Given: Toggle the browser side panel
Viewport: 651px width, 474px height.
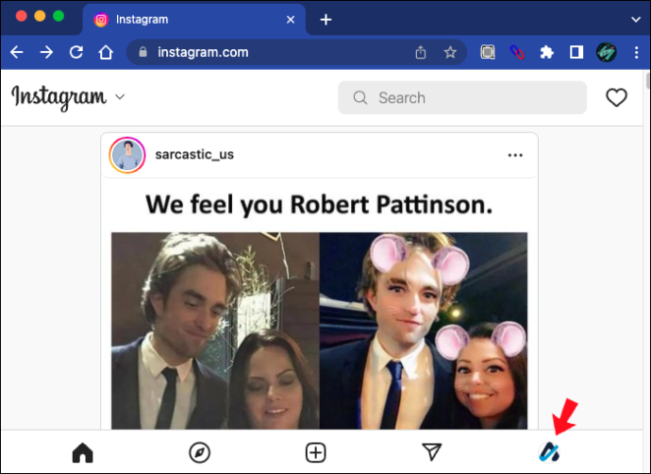Looking at the screenshot, I should (x=576, y=52).
